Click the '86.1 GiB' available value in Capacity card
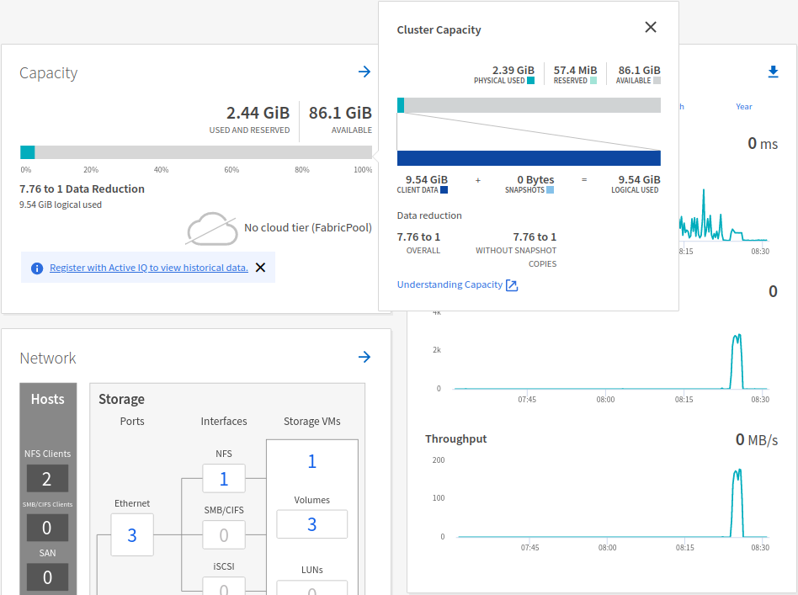798x595 pixels. pyautogui.click(x=340, y=113)
